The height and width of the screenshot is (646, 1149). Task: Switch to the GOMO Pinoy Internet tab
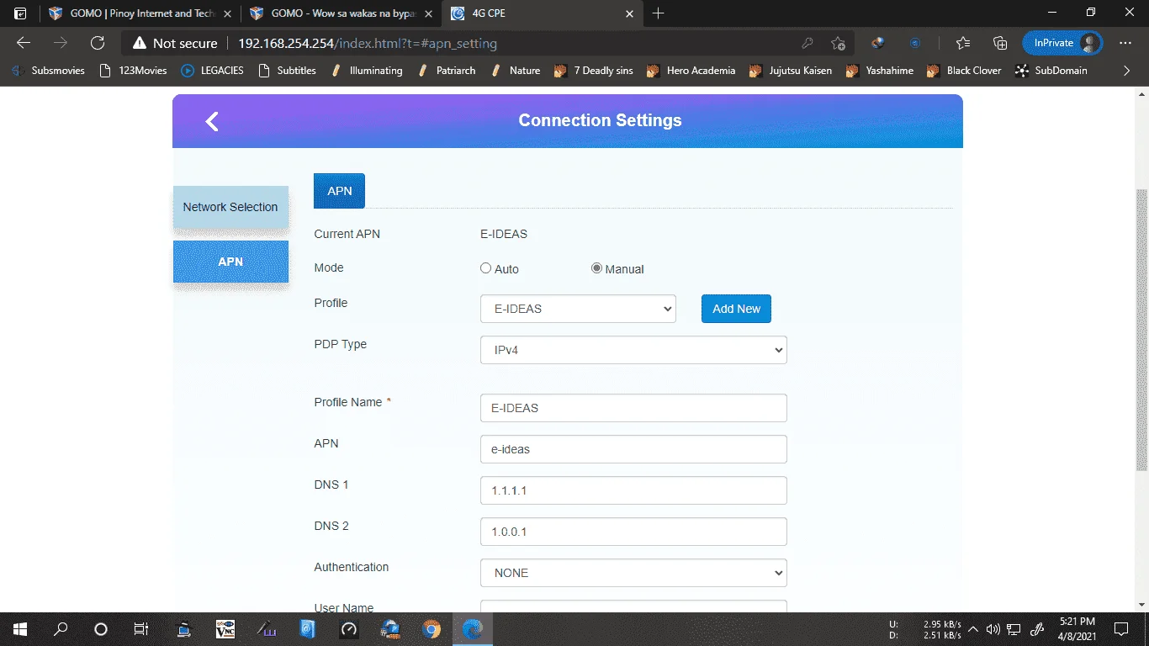click(x=140, y=13)
